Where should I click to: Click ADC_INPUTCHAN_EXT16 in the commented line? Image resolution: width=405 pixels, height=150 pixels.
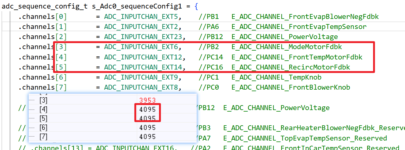[x=137, y=148]
